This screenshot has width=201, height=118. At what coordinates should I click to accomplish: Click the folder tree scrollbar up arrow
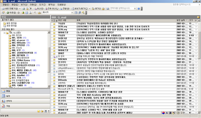tap(49, 33)
